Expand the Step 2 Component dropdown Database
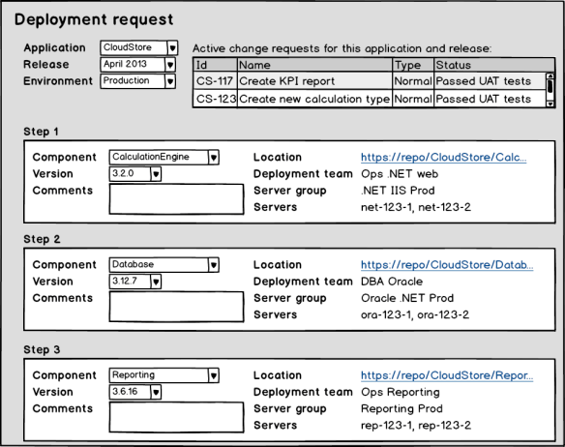The height and width of the screenshot is (447, 565). [x=164, y=264]
